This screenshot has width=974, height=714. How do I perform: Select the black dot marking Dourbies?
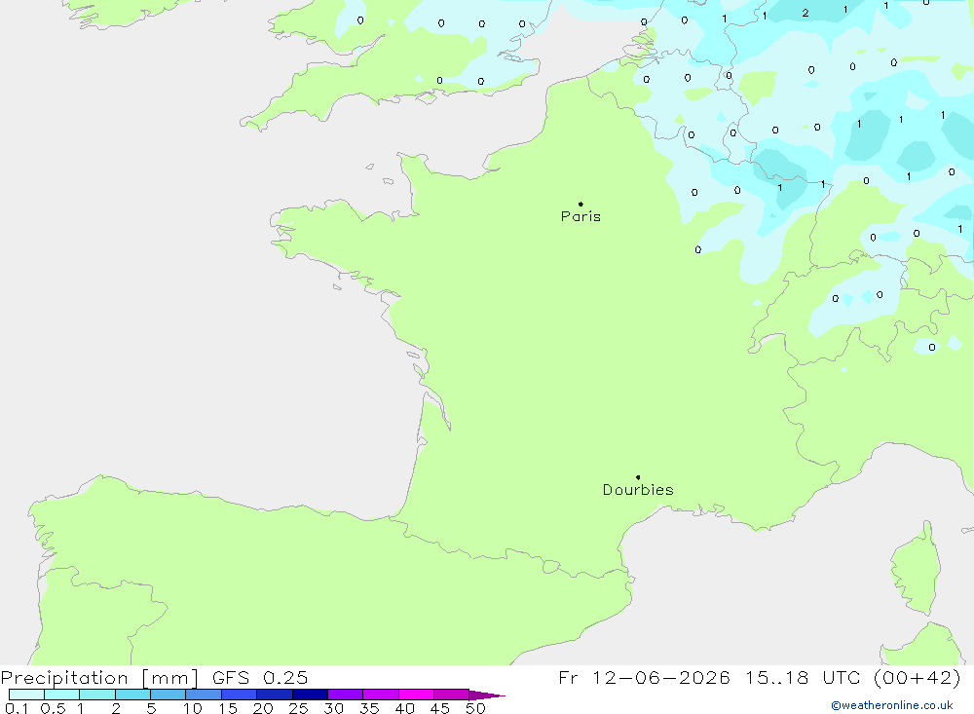(638, 477)
